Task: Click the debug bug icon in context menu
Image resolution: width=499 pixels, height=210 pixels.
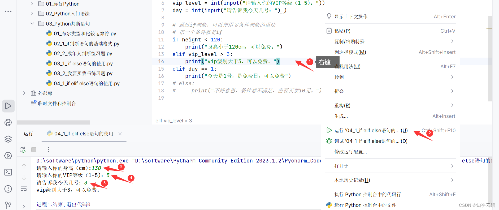Action: (x=329, y=141)
